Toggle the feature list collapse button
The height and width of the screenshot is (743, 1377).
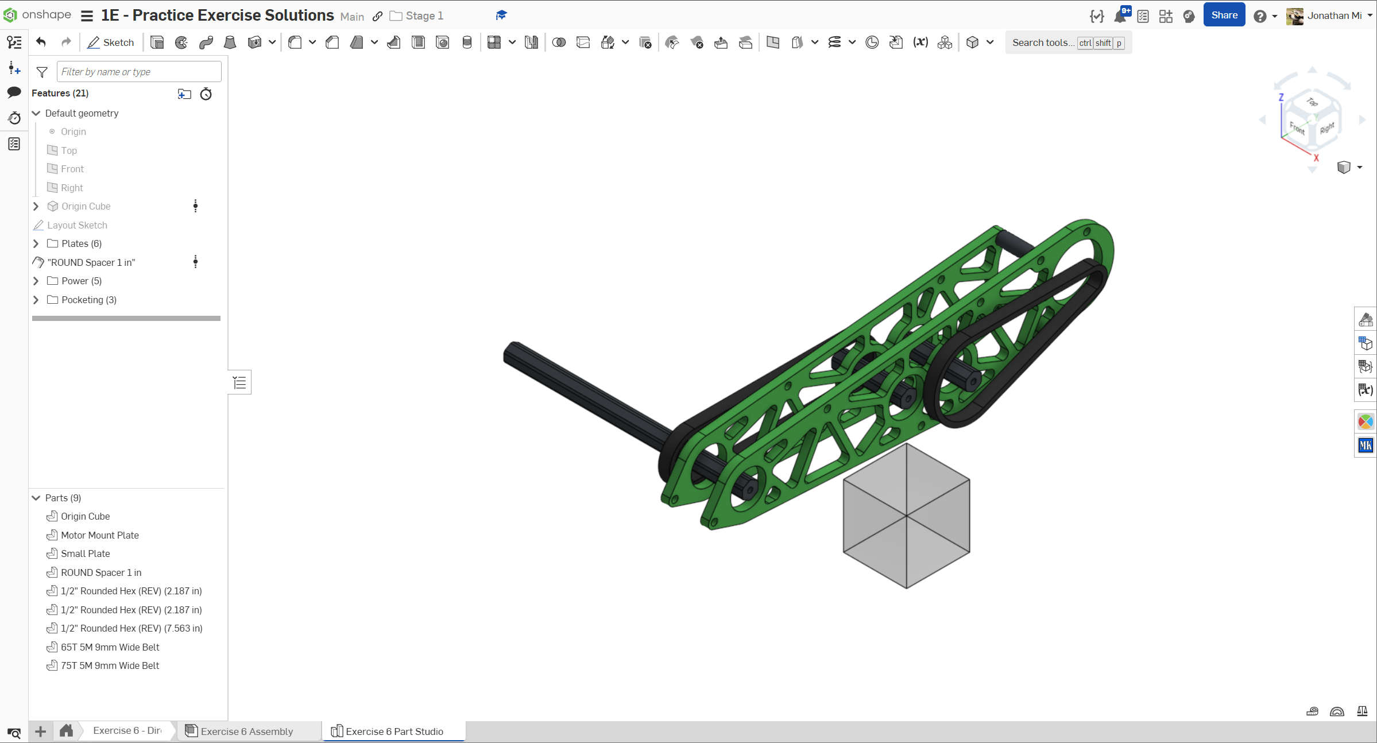click(x=239, y=382)
